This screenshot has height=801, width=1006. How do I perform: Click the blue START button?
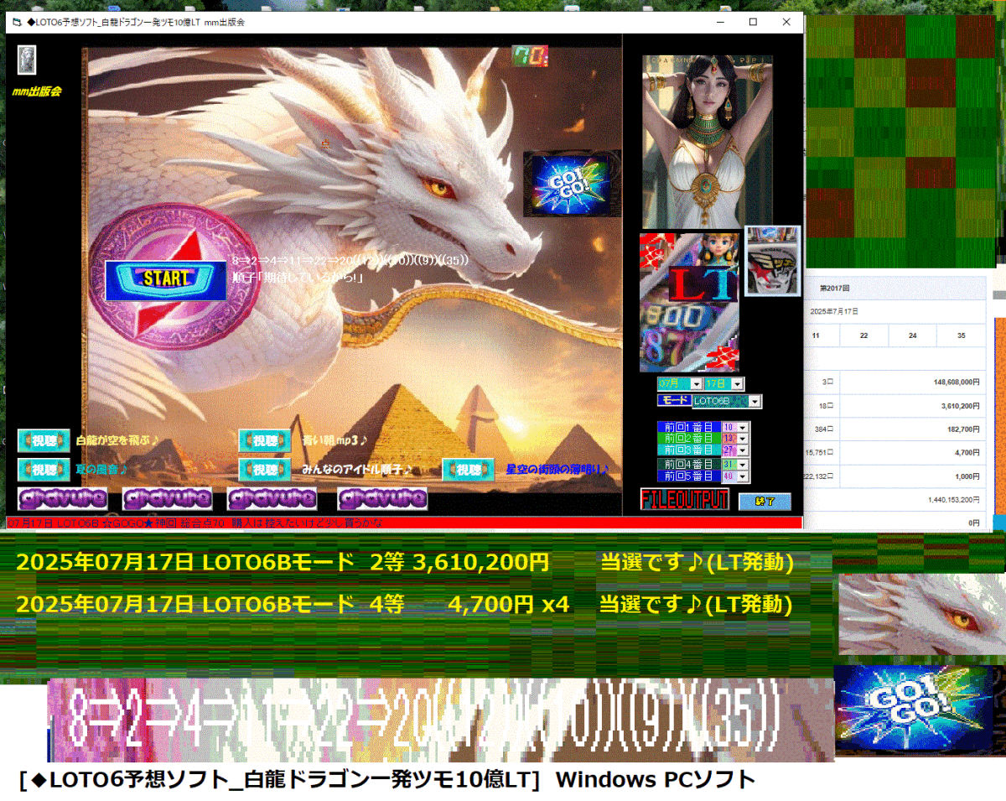coord(166,280)
